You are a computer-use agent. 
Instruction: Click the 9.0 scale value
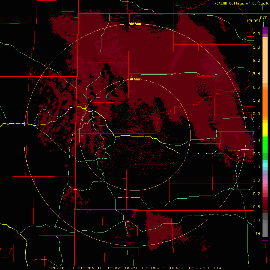click(256, 47)
